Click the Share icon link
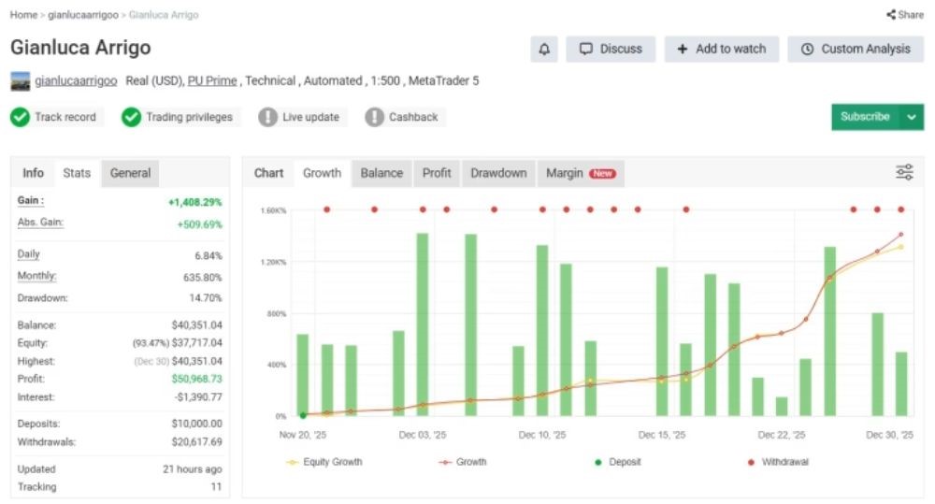Viewport: 935px width, 504px height. (x=904, y=14)
